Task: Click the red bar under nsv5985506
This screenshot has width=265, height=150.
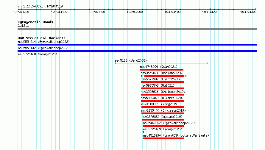Action: (162, 88)
